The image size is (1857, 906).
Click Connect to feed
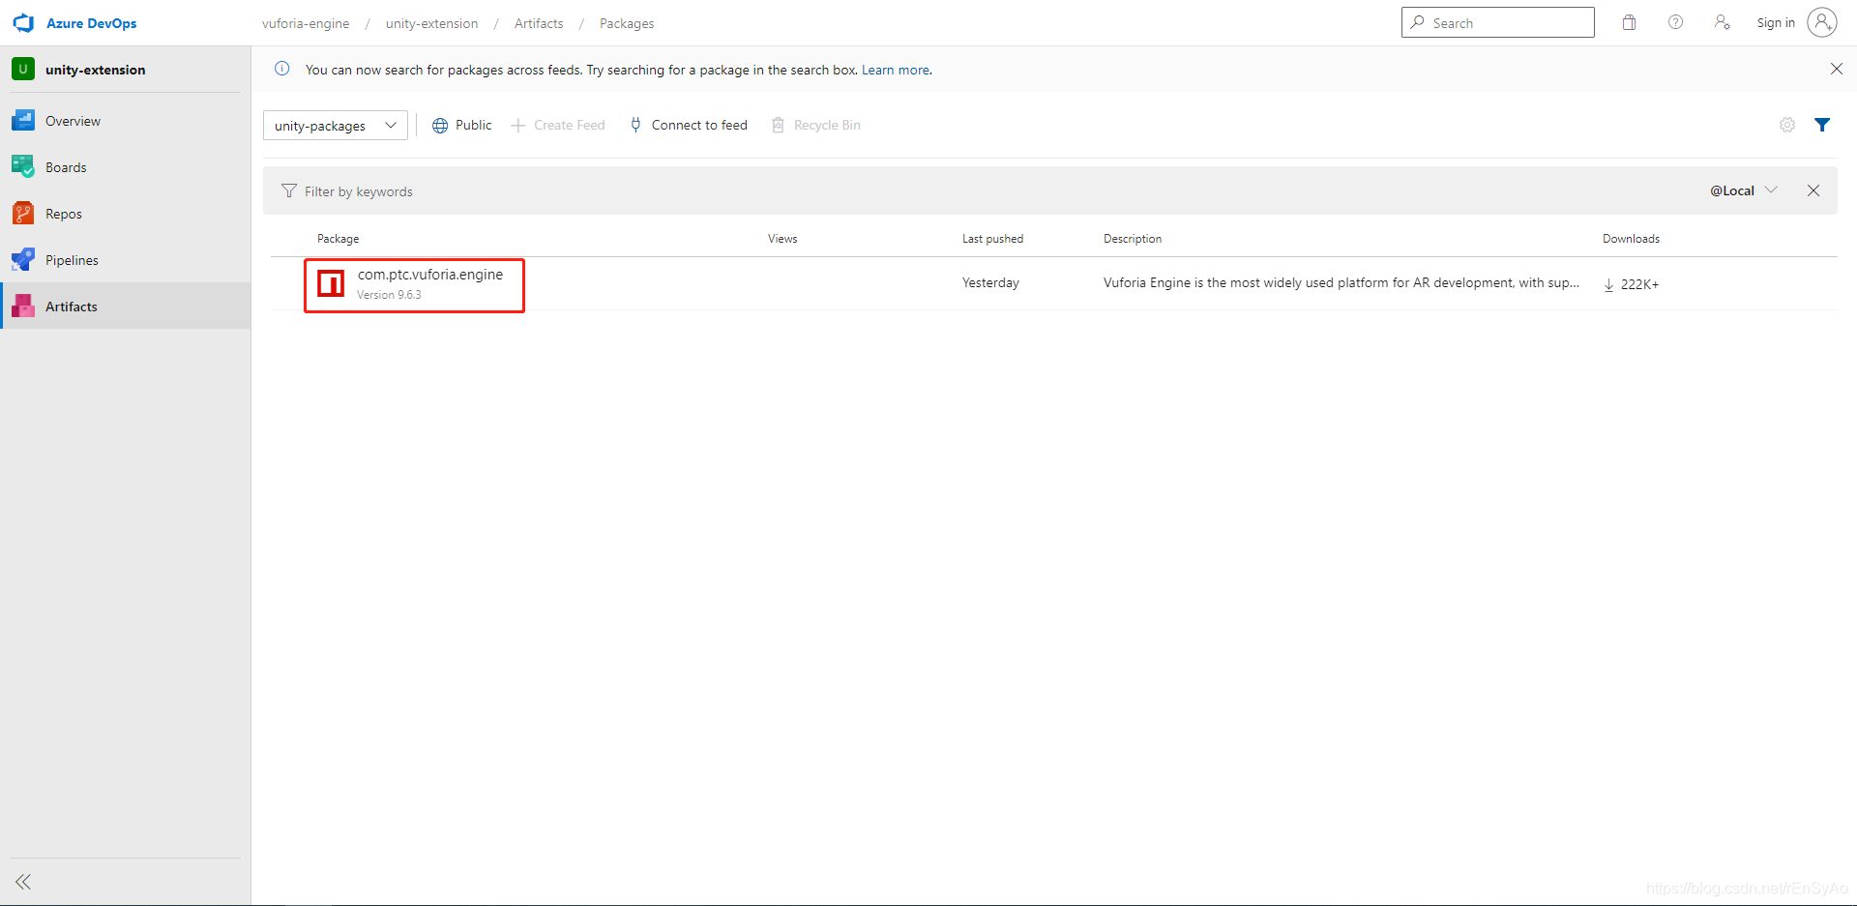(689, 125)
